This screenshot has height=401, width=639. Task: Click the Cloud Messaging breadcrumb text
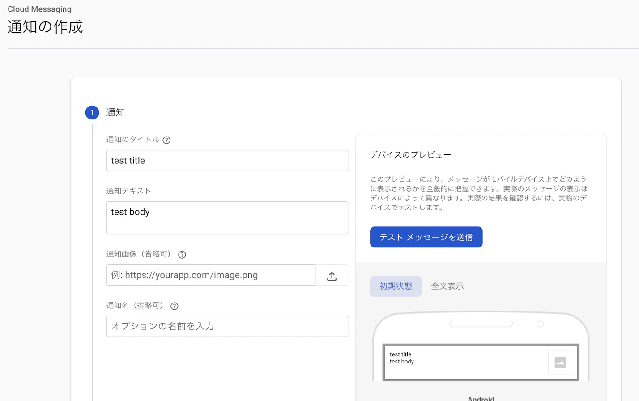point(39,9)
